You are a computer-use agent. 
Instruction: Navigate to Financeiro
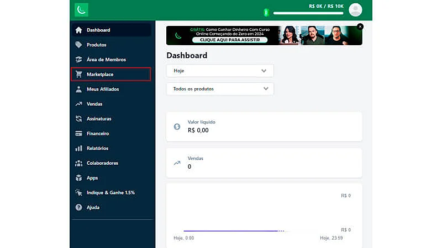tap(112, 133)
